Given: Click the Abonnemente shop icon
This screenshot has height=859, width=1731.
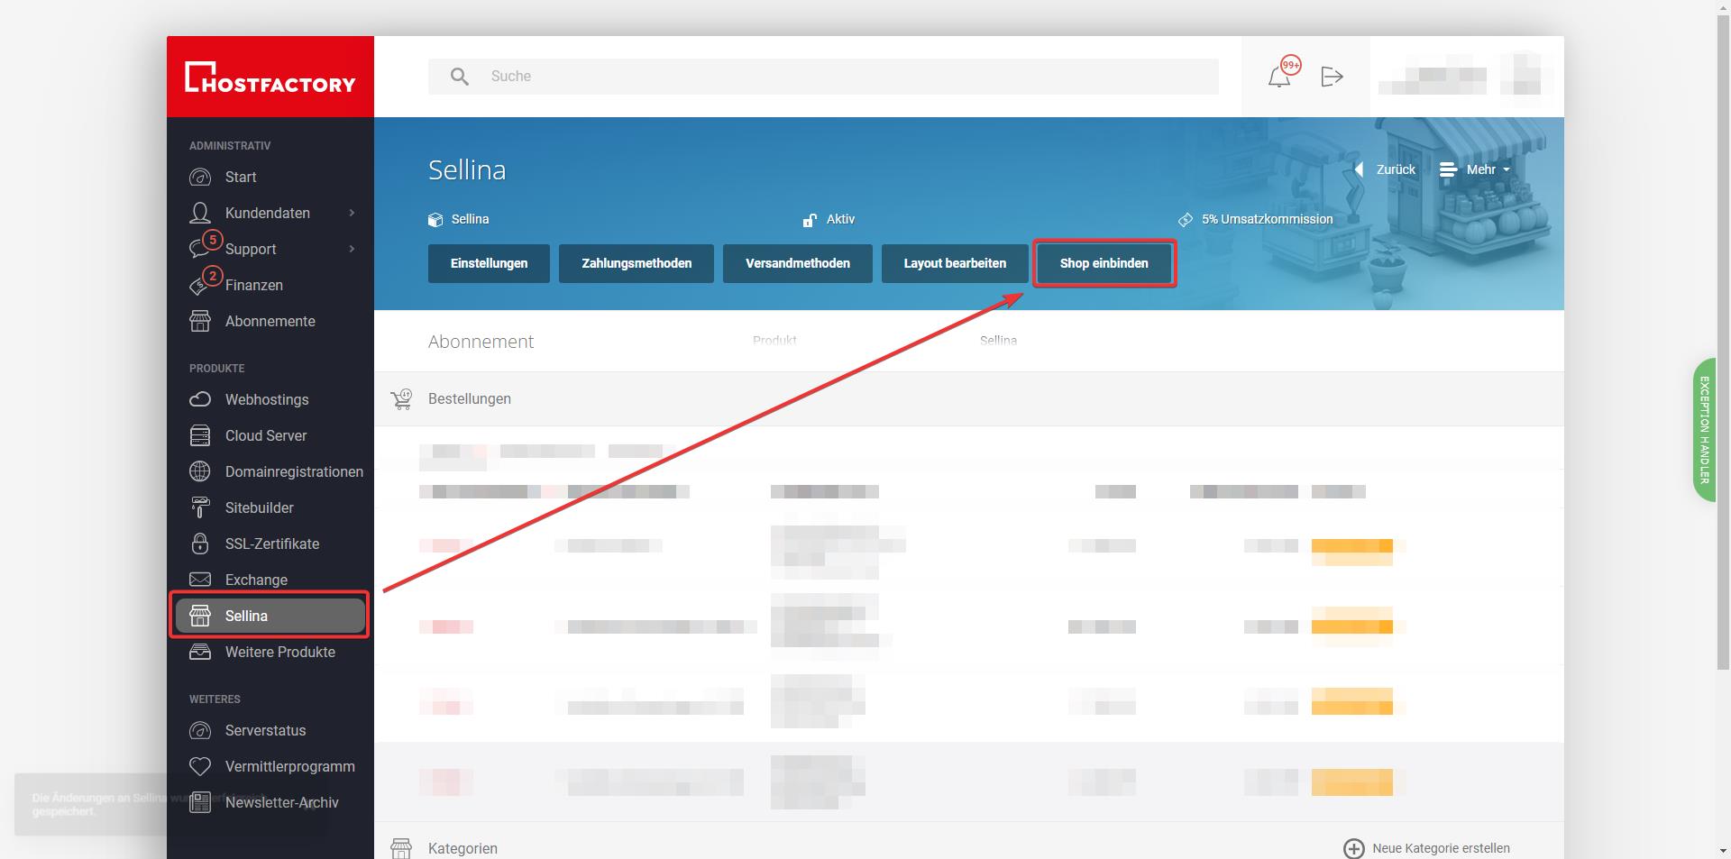Looking at the screenshot, I should pos(200,321).
